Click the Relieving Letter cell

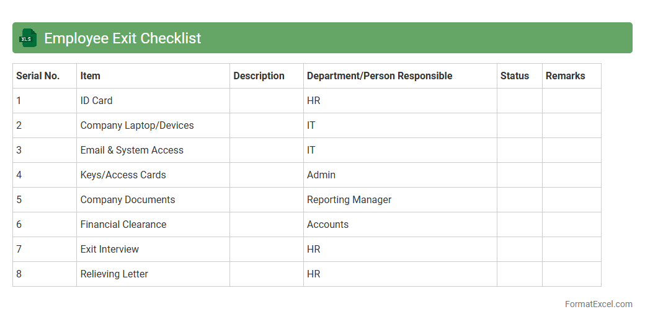[x=114, y=274]
